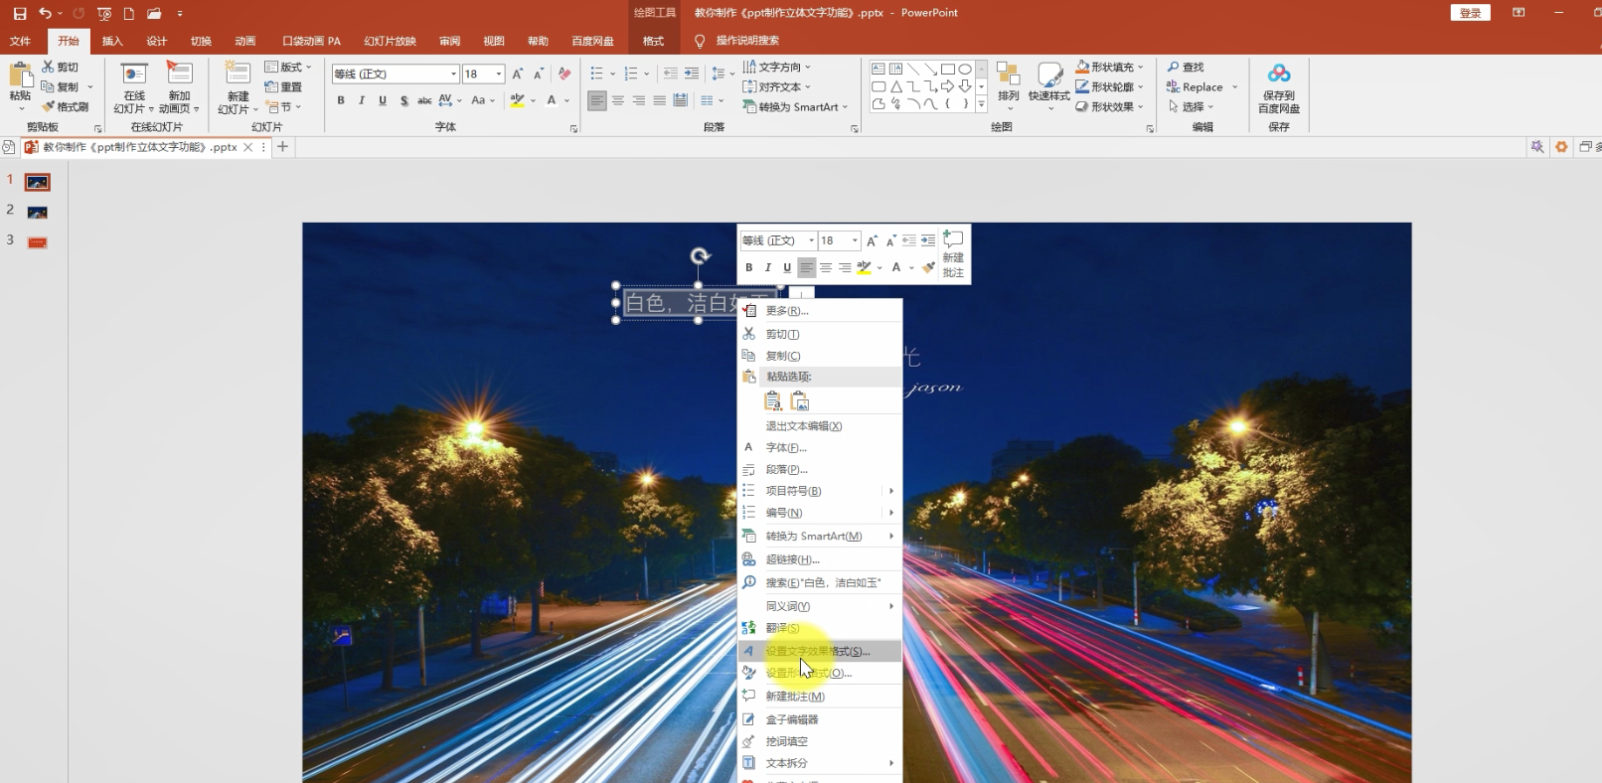The height and width of the screenshot is (783, 1602).
Task: Open the Slide Show (幻灯片放映) tab
Action: [x=390, y=41]
